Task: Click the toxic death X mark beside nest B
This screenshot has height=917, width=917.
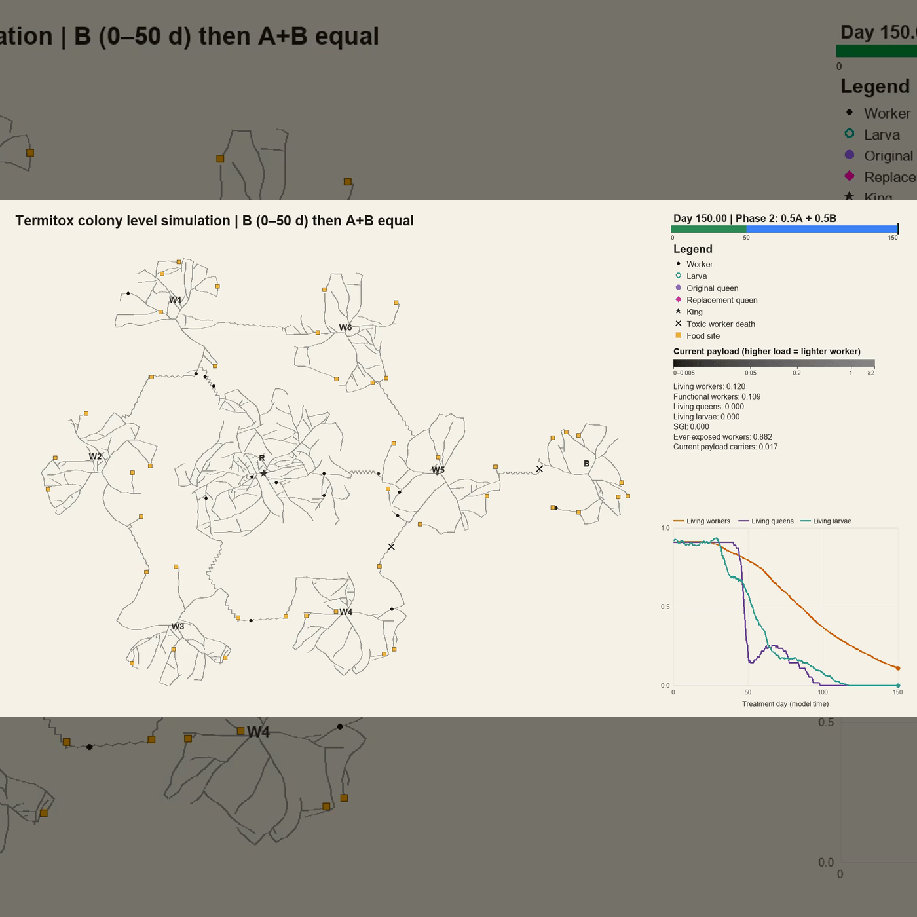Action: pyautogui.click(x=540, y=469)
